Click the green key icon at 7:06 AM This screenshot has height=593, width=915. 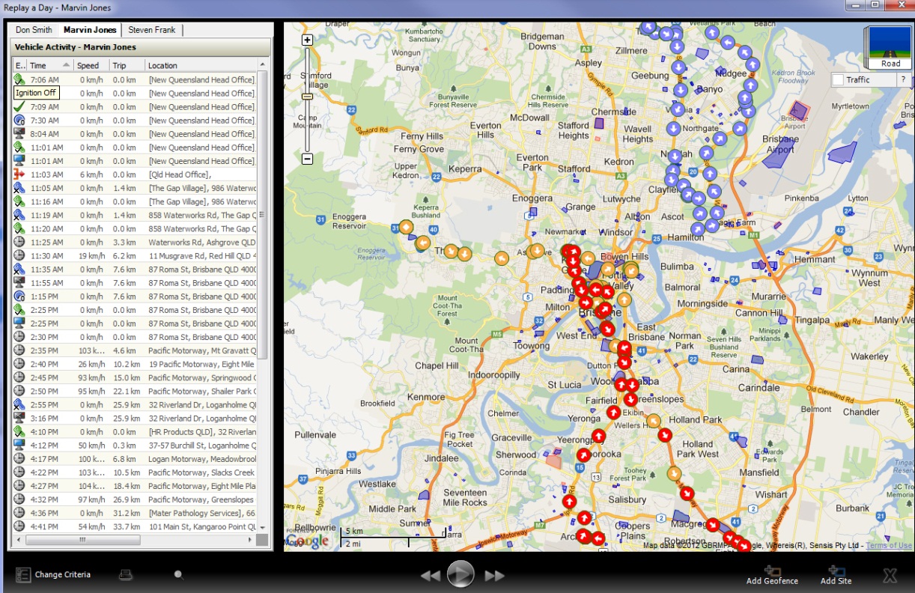[20, 79]
